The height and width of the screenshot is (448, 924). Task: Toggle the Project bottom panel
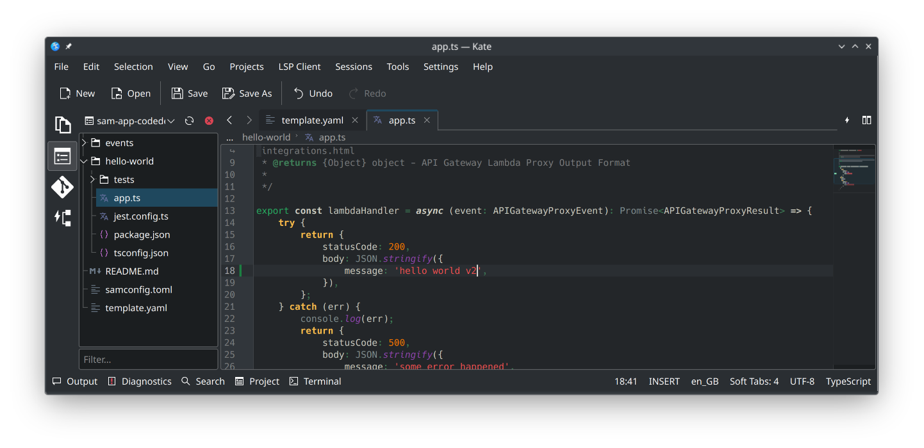tap(257, 381)
